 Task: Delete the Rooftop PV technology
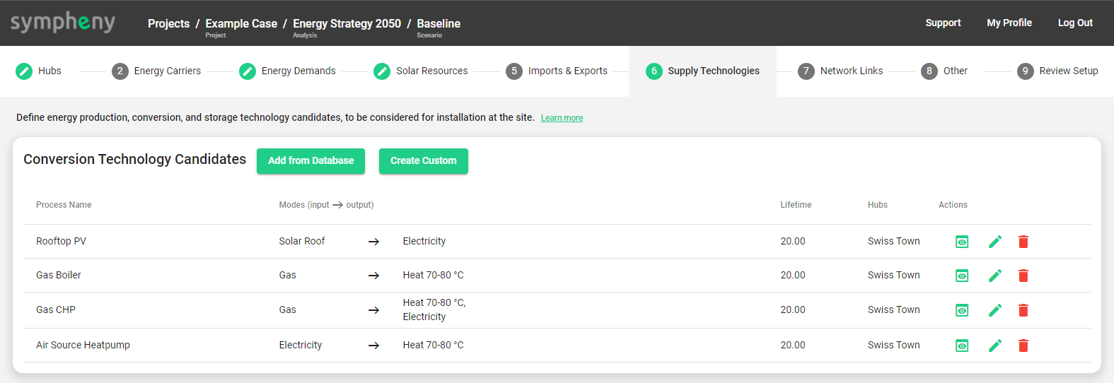(1023, 242)
